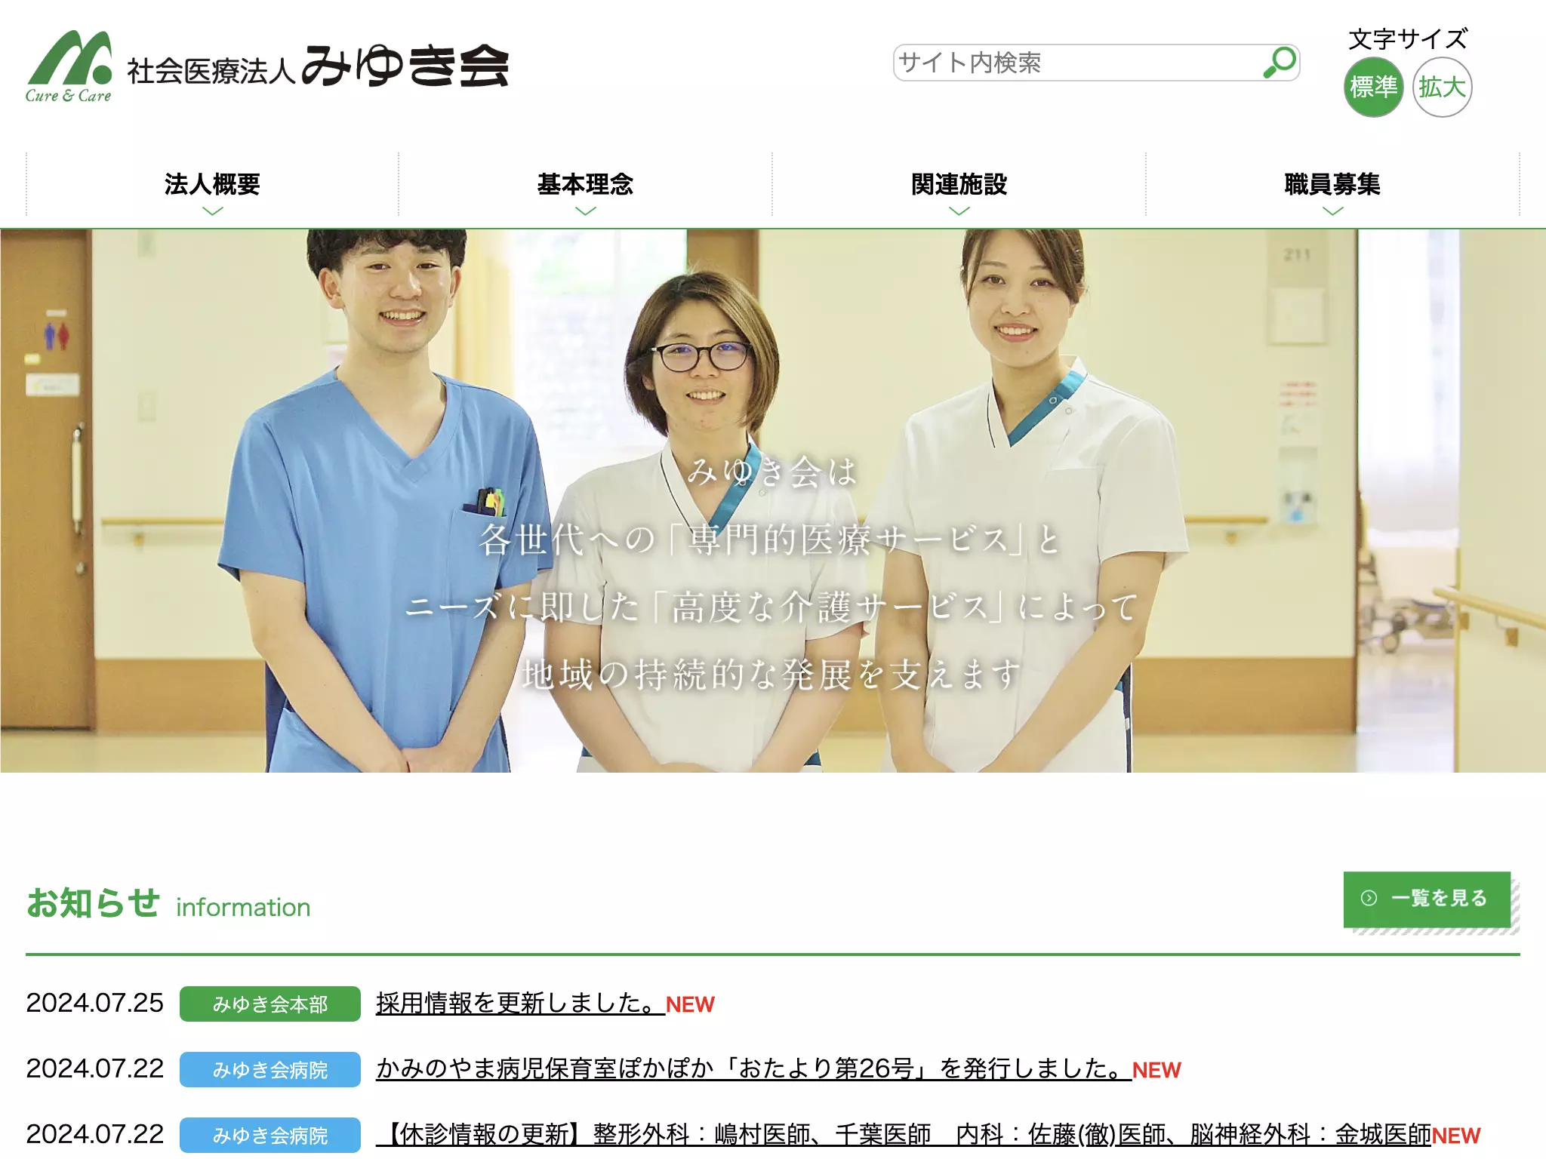Click みゆき会病院 tag on おたより第26号 row
The height and width of the screenshot is (1159, 1546).
(270, 1069)
